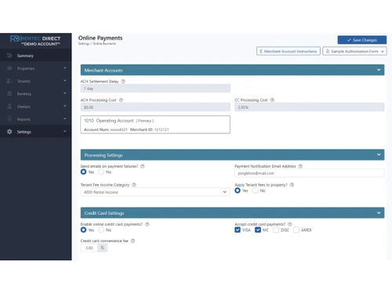
Task: Collapse the Credit Card Settings section
Action: (379, 212)
